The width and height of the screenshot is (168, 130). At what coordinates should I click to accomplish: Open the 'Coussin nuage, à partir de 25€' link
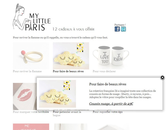(111, 104)
